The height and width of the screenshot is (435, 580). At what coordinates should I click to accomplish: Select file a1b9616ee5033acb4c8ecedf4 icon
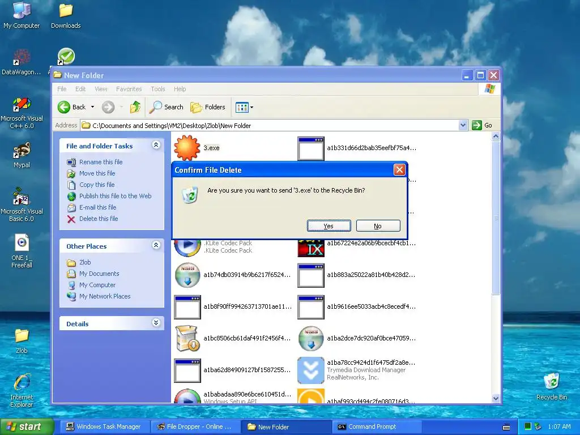pyautogui.click(x=311, y=307)
